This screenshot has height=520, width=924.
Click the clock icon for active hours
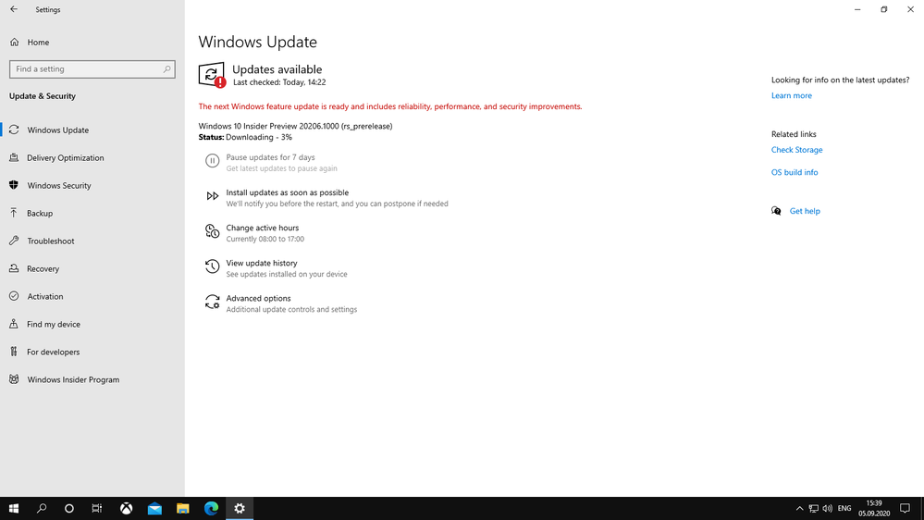pyautogui.click(x=212, y=231)
